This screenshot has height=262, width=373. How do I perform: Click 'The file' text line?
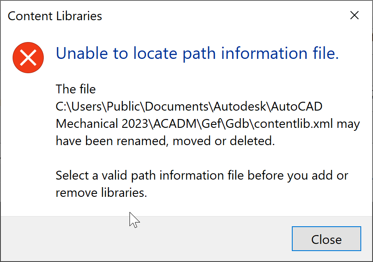(76, 89)
